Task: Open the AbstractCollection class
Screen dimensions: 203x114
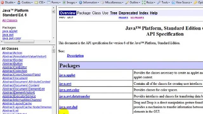Action: (x=15, y=71)
